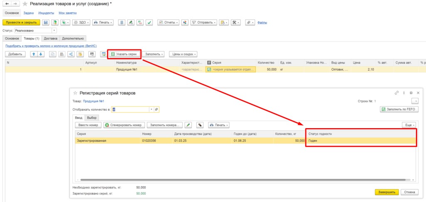
Task: Click the pick goods icon before Указать серии
Action: (103, 54)
